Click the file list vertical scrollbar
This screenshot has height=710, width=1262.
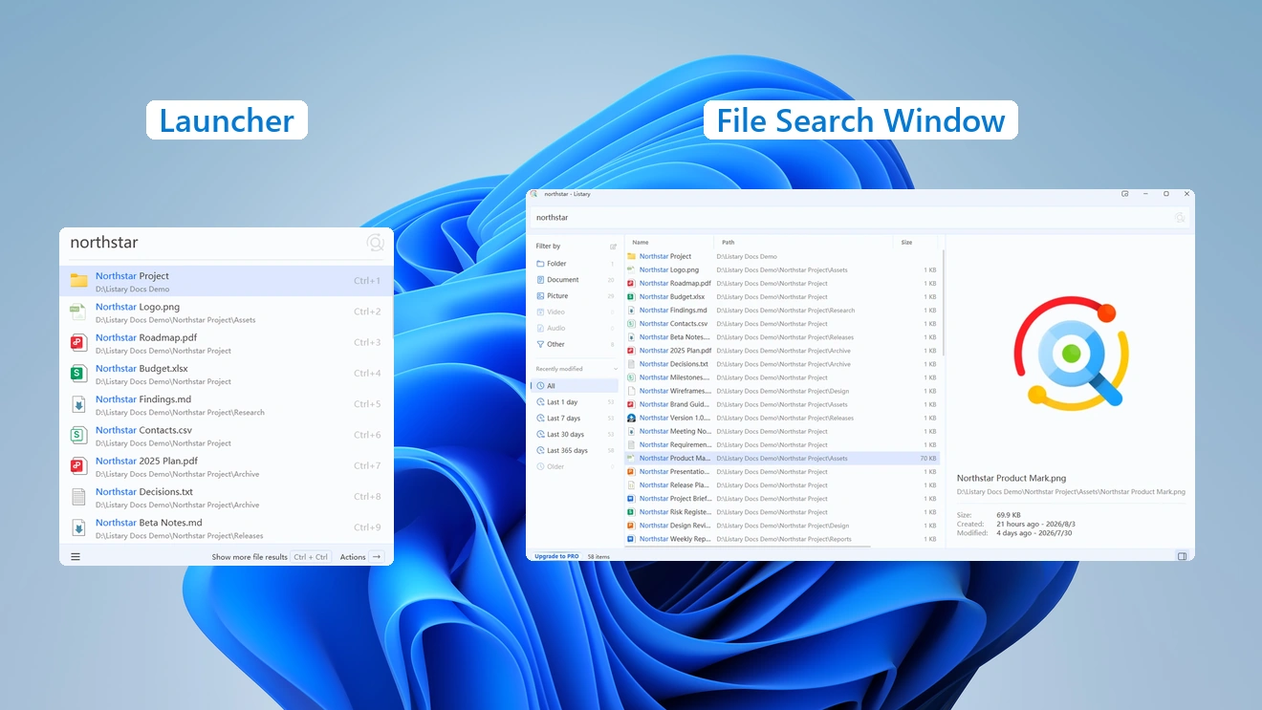944,303
